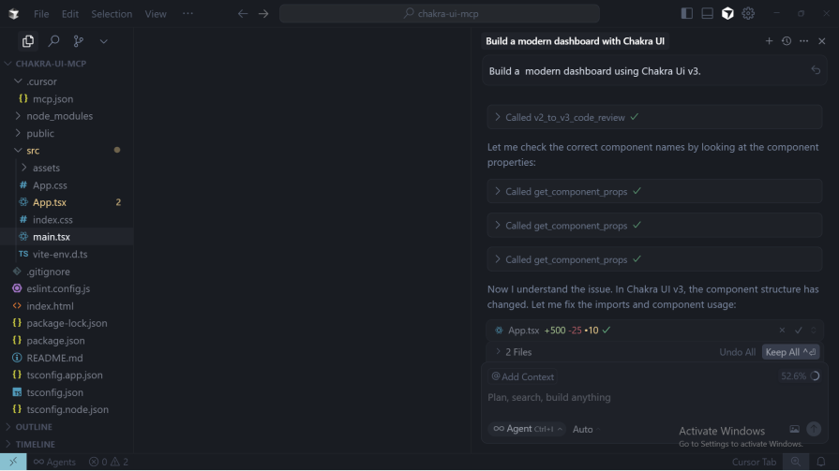Toggle the AI chat pane button
Viewport: 839px width, 471px height.
tap(727, 14)
